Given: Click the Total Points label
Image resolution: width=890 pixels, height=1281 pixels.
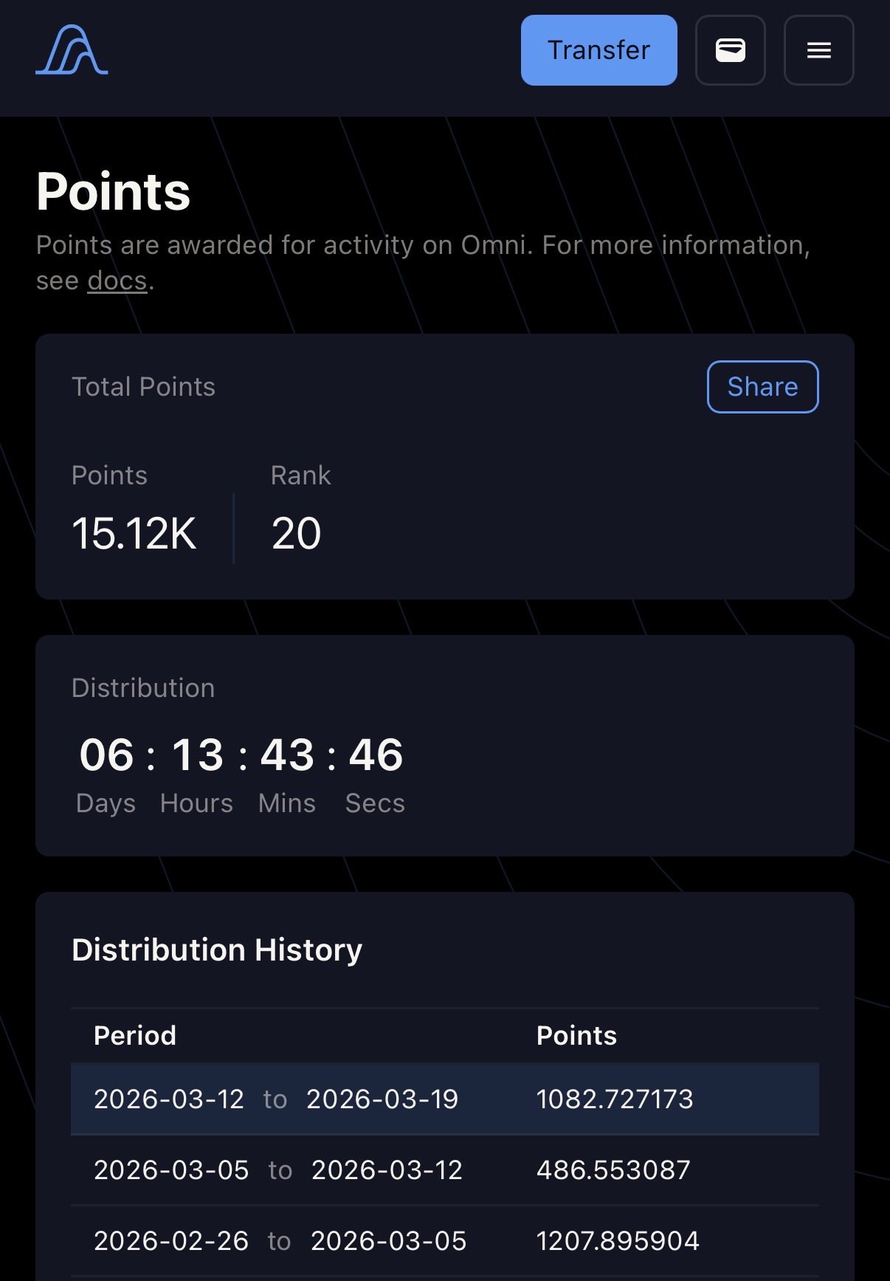Looking at the screenshot, I should click(143, 387).
